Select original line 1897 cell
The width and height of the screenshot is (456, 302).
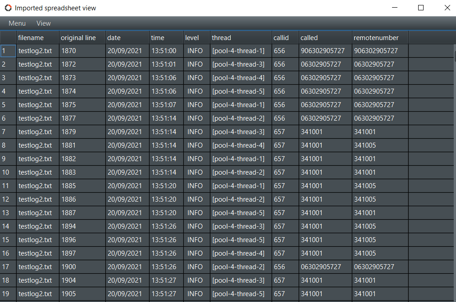[x=82, y=253]
